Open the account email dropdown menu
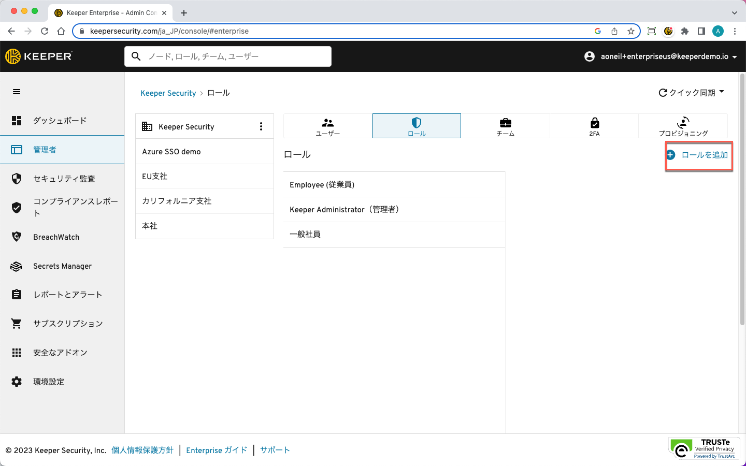The width and height of the screenshot is (746, 466). click(x=661, y=56)
